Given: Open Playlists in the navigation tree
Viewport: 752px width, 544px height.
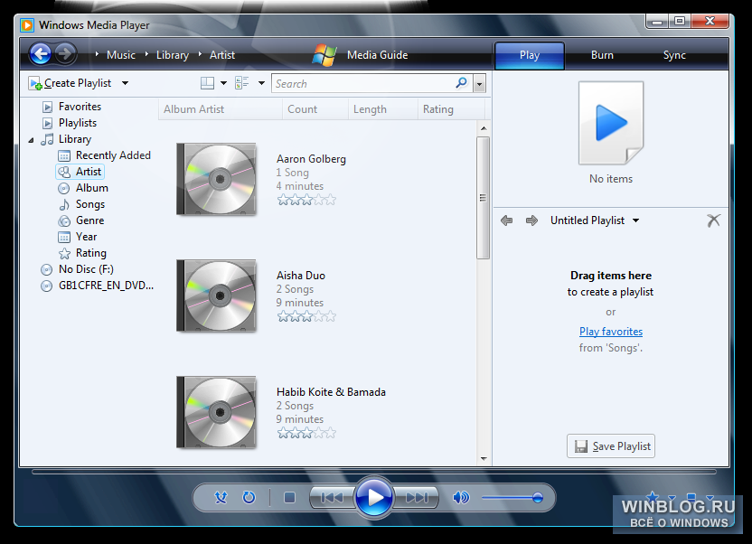Looking at the screenshot, I should (77, 123).
